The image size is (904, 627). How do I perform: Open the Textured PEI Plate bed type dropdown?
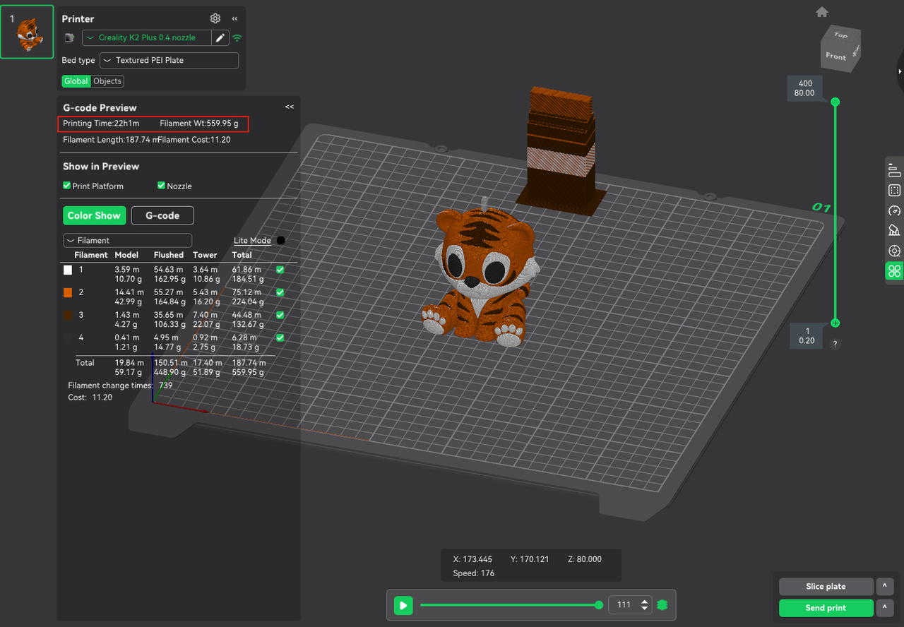click(169, 61)
